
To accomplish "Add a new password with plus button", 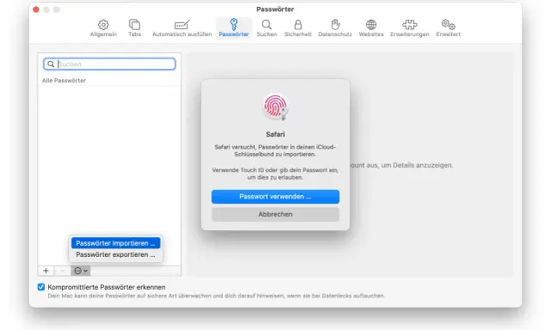I will click(x=46, y=271).
